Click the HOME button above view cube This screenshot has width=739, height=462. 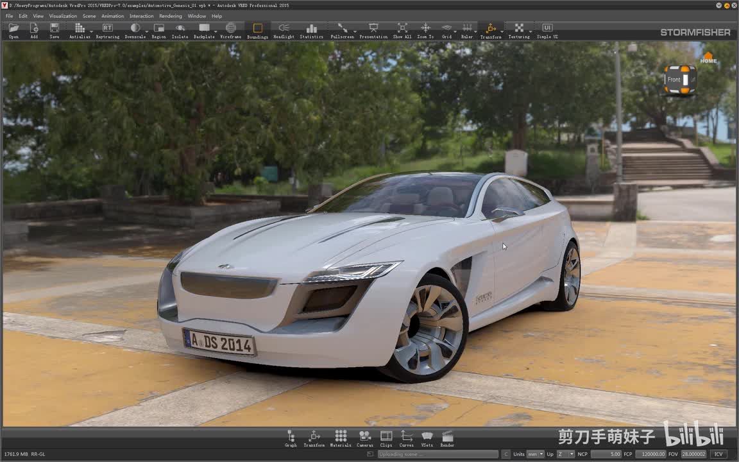(708, 58)
